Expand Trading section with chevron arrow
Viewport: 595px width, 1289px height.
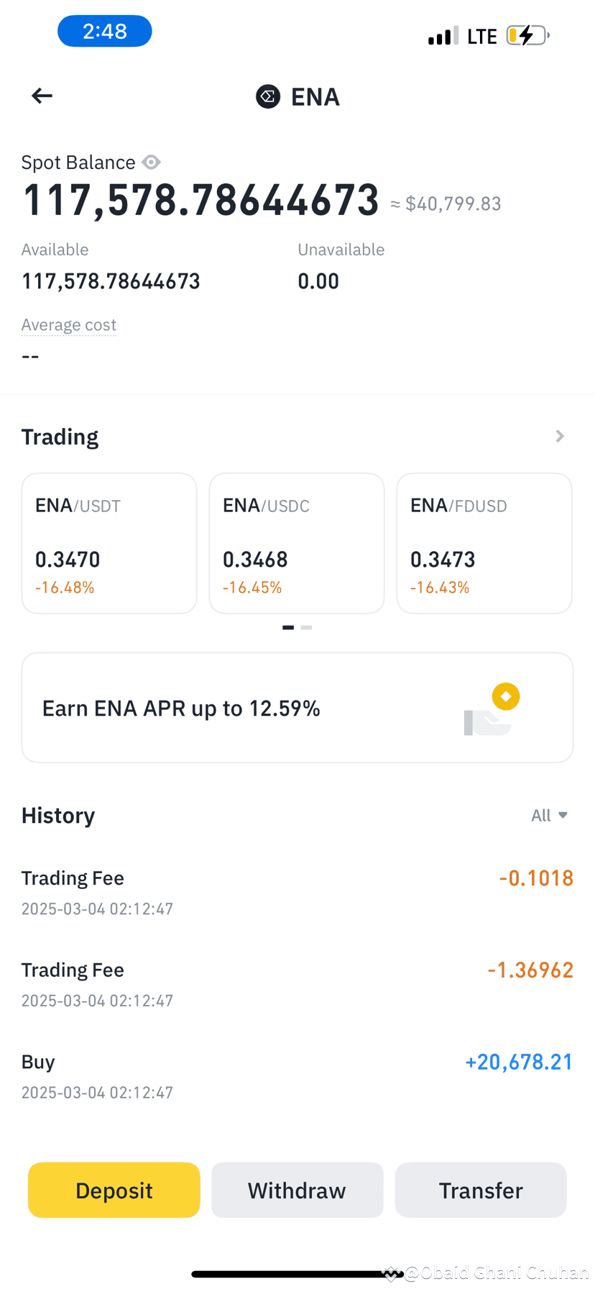coord(560,437)
